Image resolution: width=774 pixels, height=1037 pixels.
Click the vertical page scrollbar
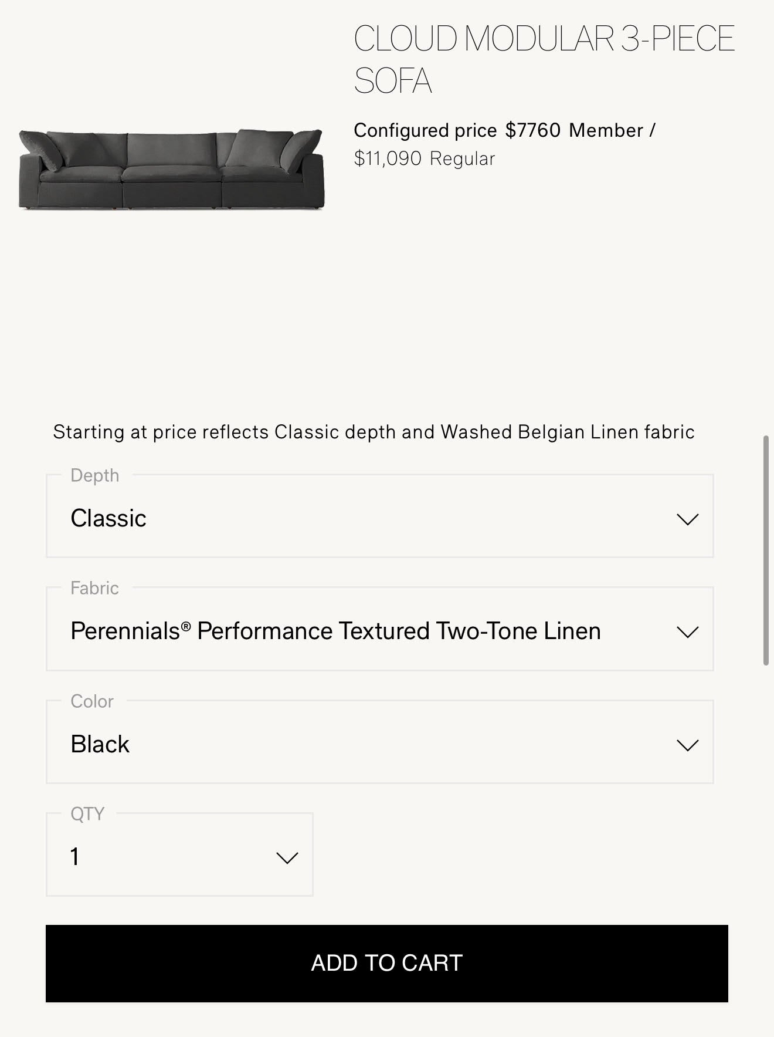point(766,550)
